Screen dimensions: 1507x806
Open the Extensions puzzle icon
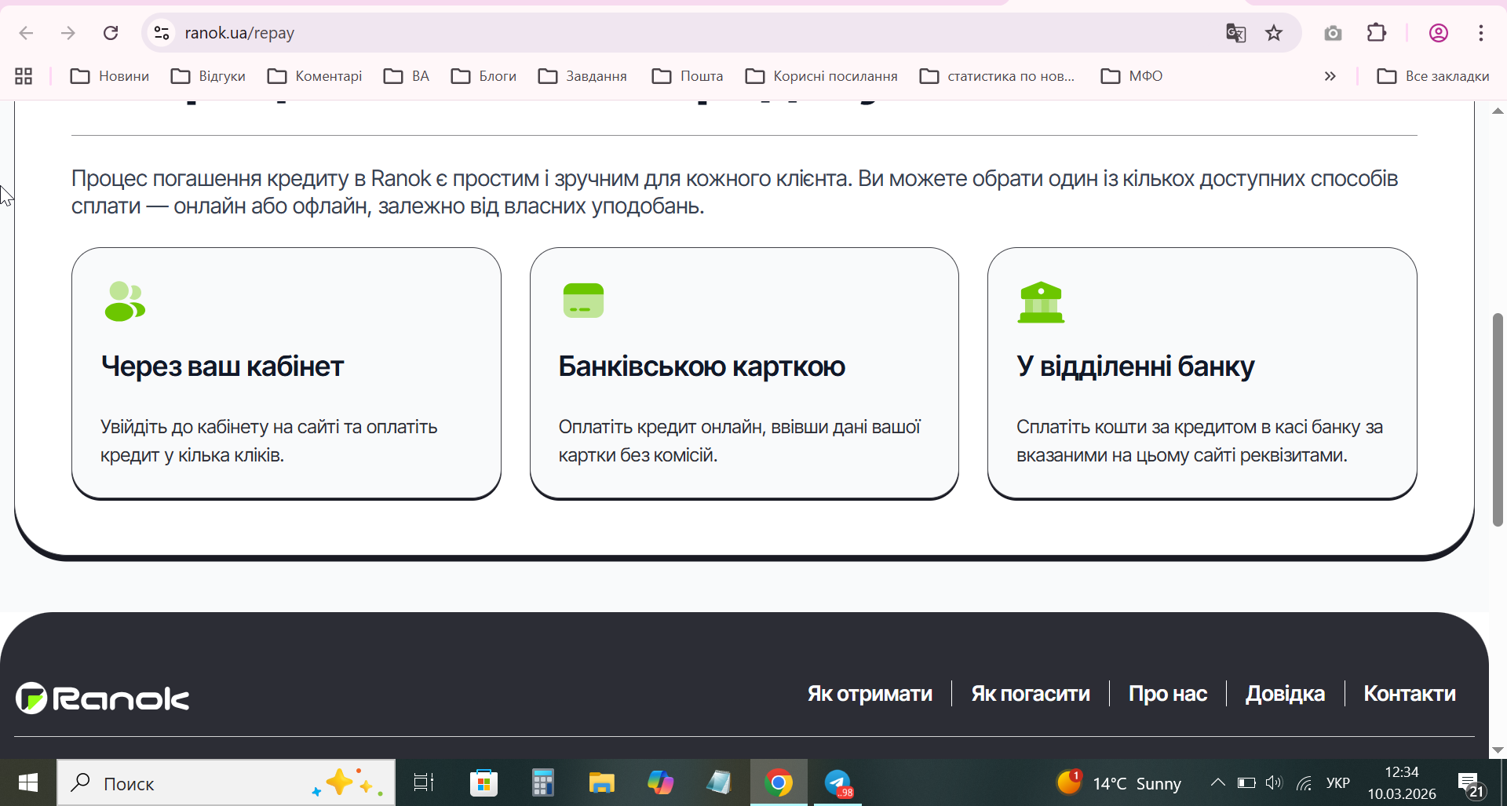(x=1377, y=33)
